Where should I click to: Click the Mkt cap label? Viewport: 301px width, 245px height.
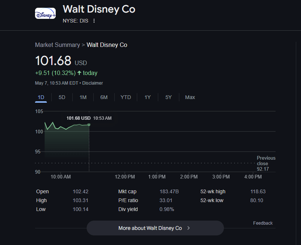tap(127, 191)
